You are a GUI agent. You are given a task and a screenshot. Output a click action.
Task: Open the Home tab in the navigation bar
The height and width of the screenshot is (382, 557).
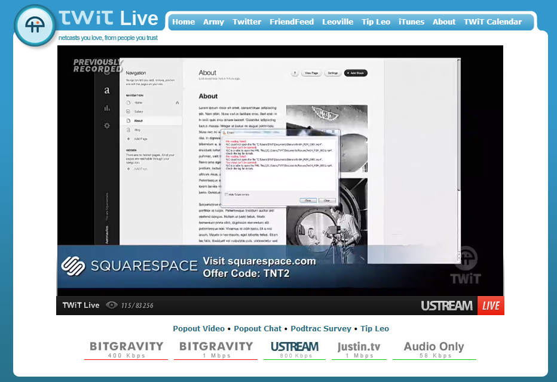tap(183, 22)
